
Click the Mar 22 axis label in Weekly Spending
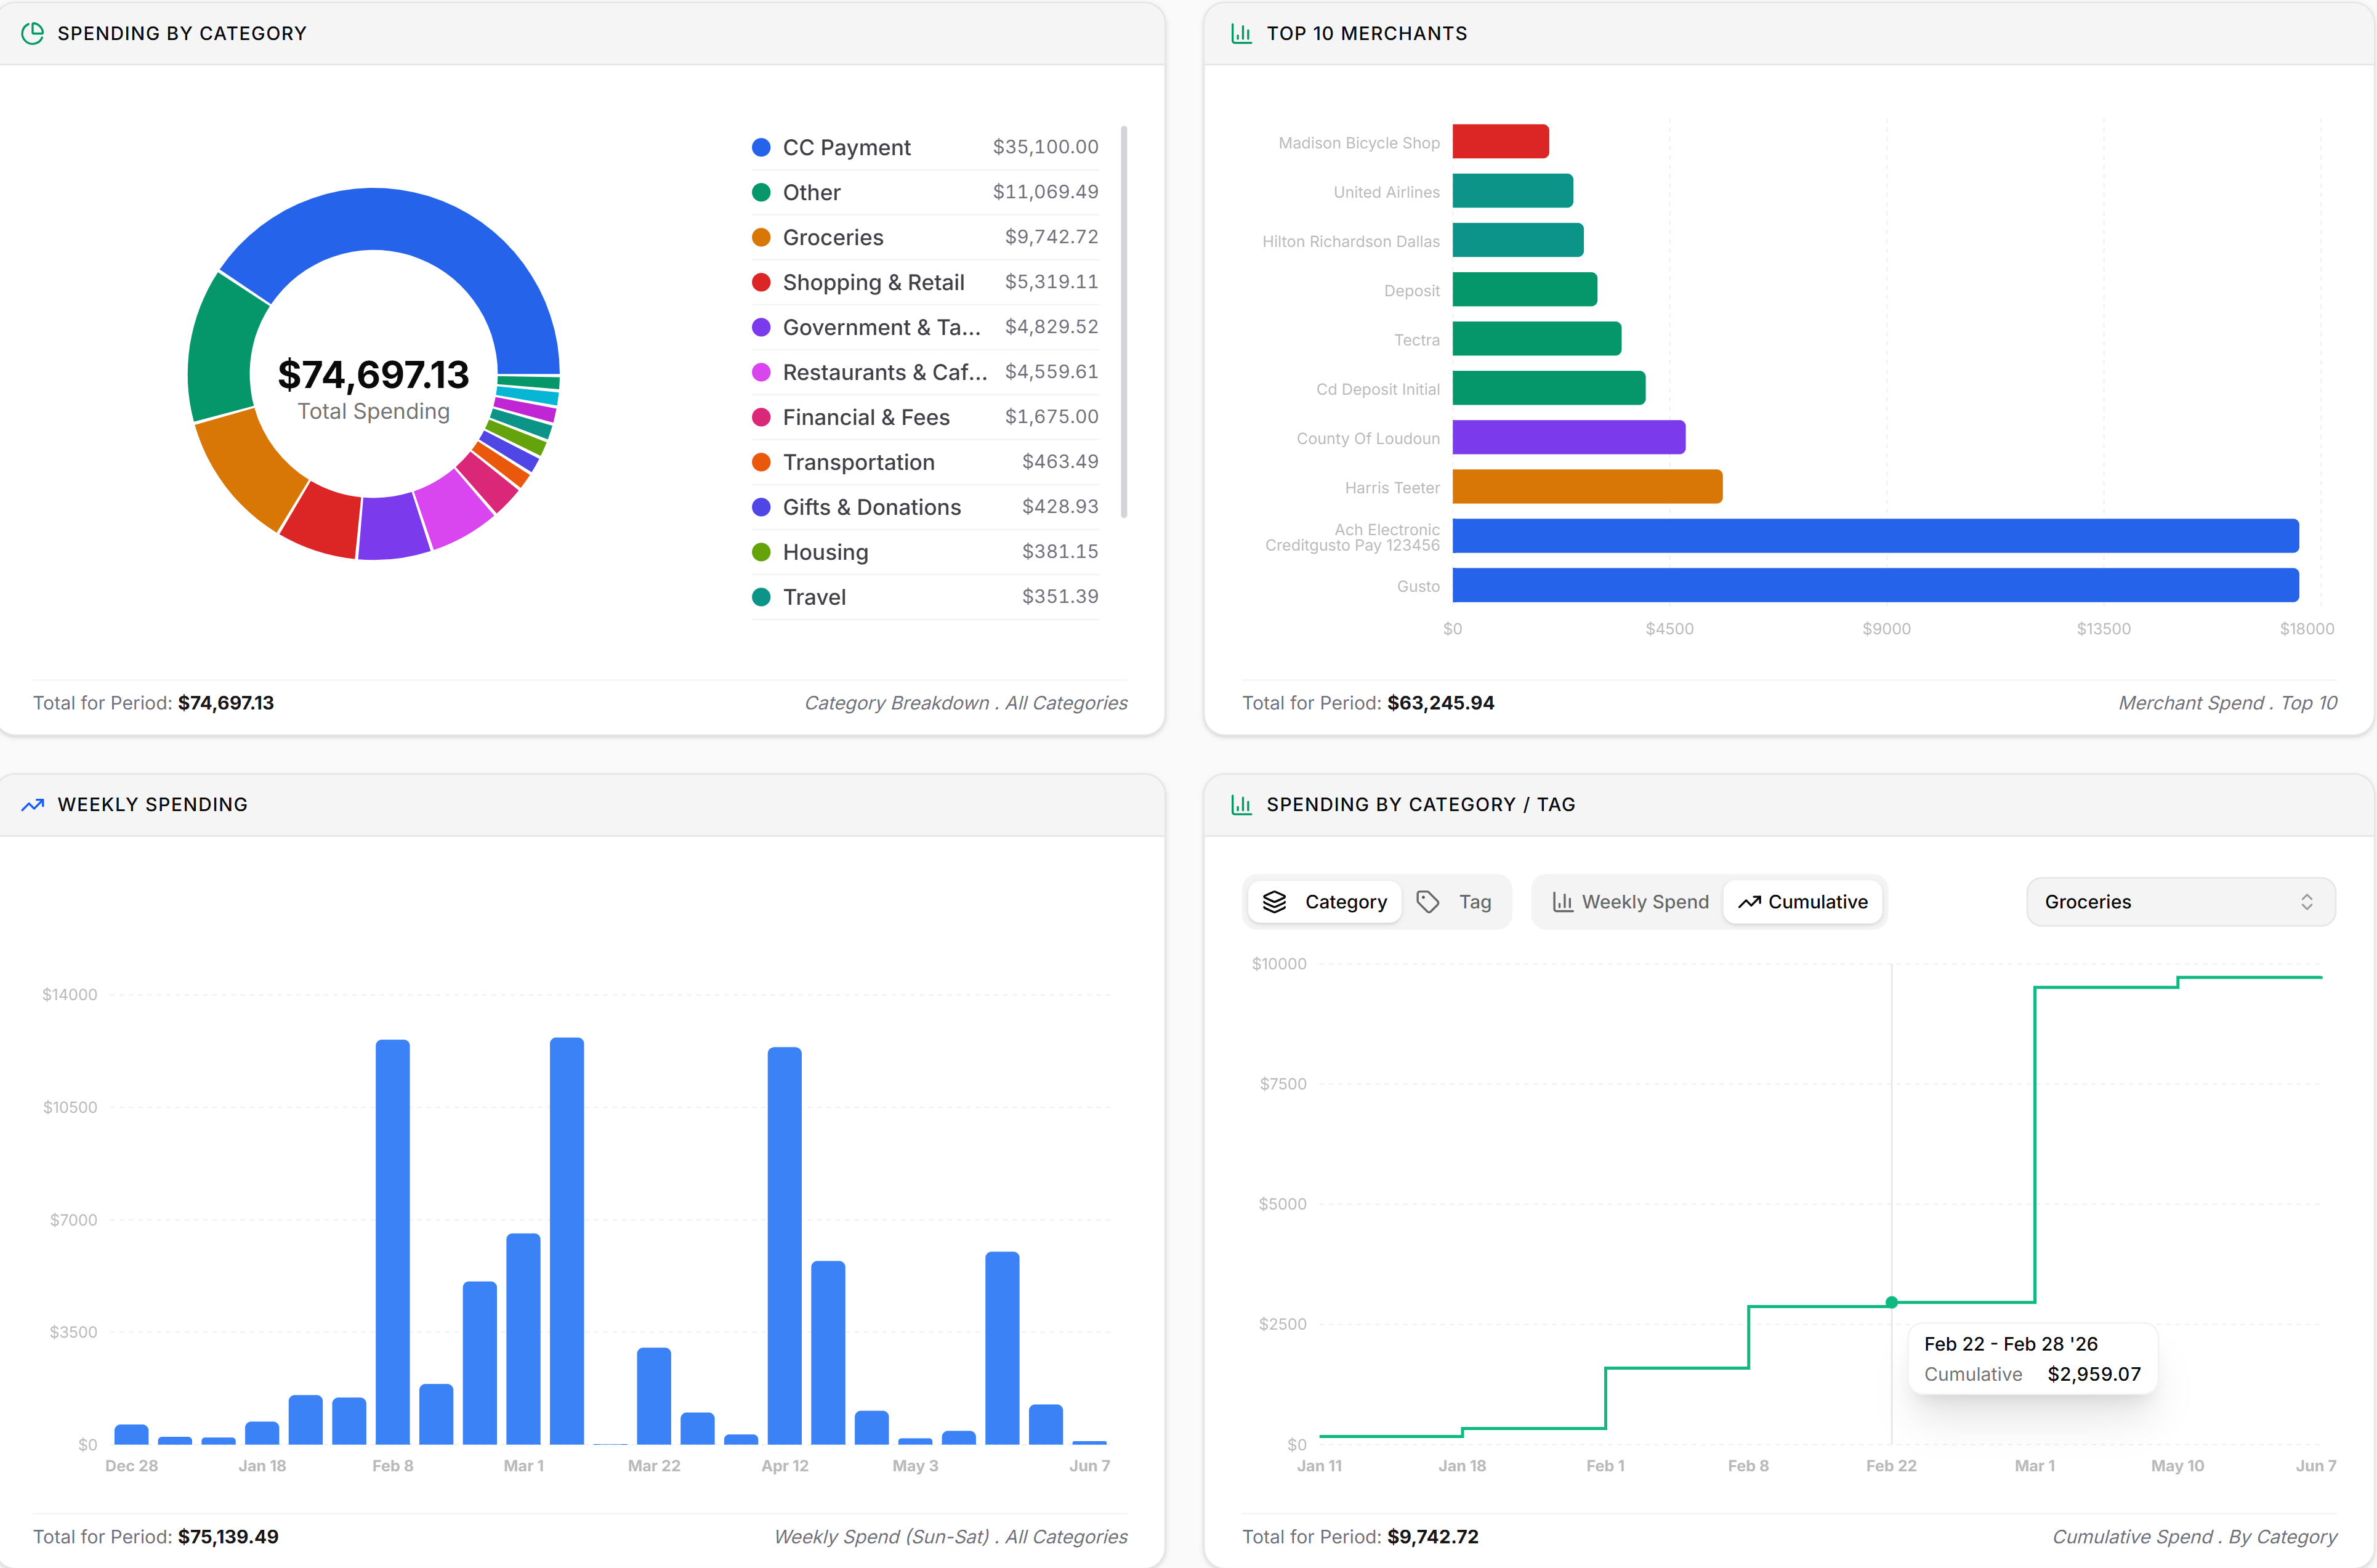click(654, 1466)
